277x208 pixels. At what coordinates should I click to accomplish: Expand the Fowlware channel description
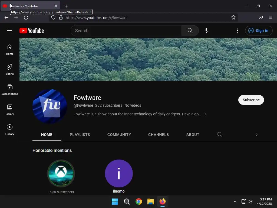[206, 114]
